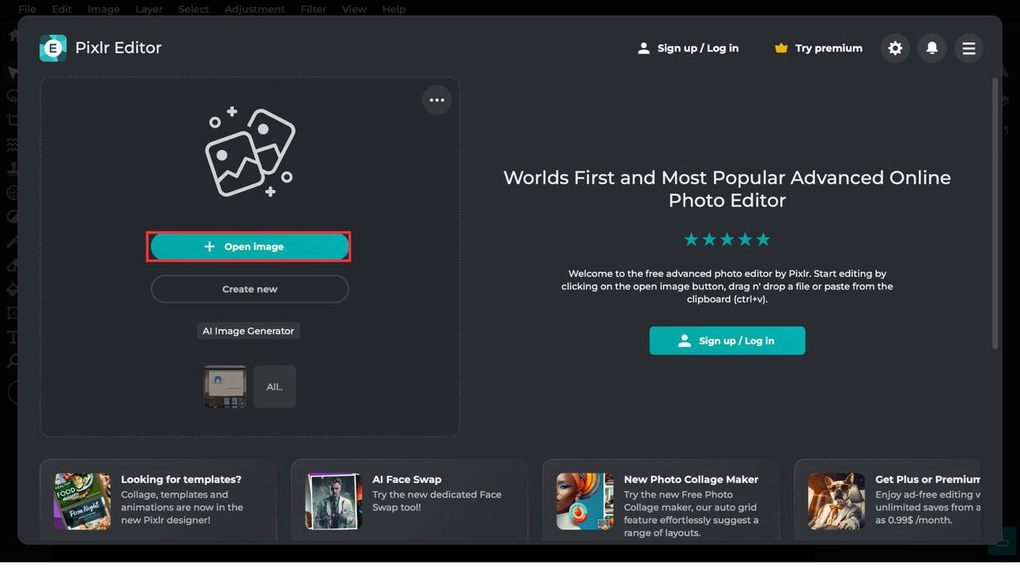This screenshot has height=574, width=1020.
Task: Click the Photo Collage Maker portrait thumbnail
Action: click(x=585, y=501)
